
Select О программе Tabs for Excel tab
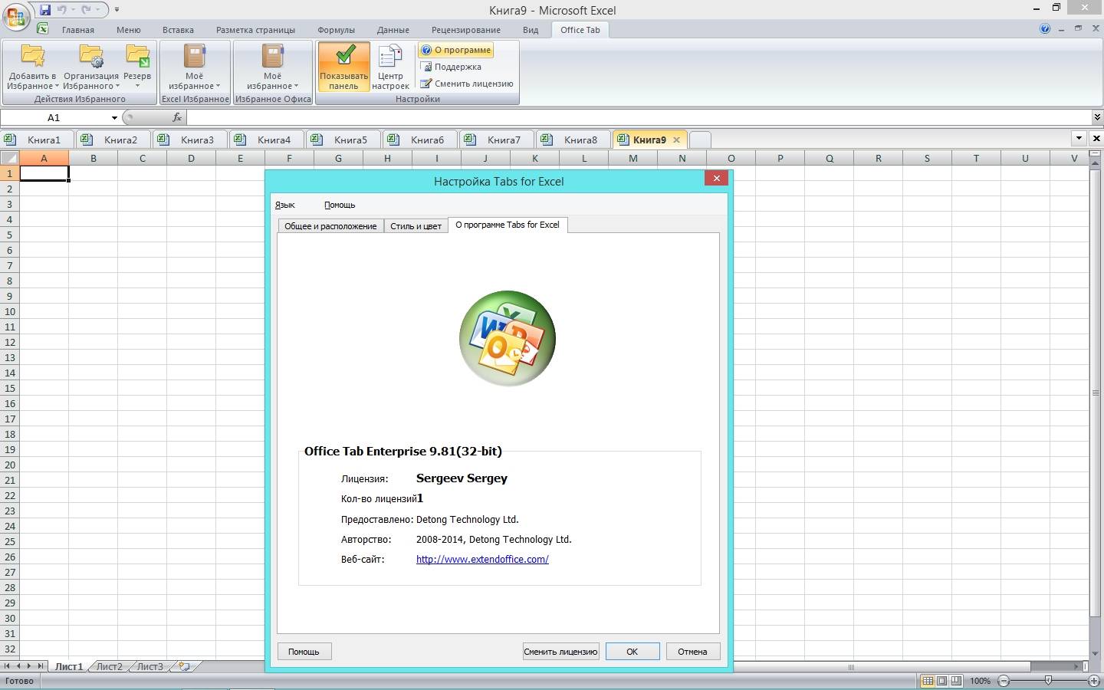pos(508,225)
